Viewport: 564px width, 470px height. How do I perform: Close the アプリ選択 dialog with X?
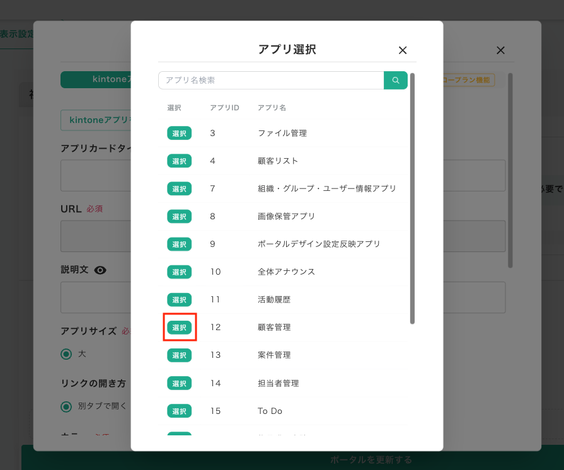[x=403, y=50]
